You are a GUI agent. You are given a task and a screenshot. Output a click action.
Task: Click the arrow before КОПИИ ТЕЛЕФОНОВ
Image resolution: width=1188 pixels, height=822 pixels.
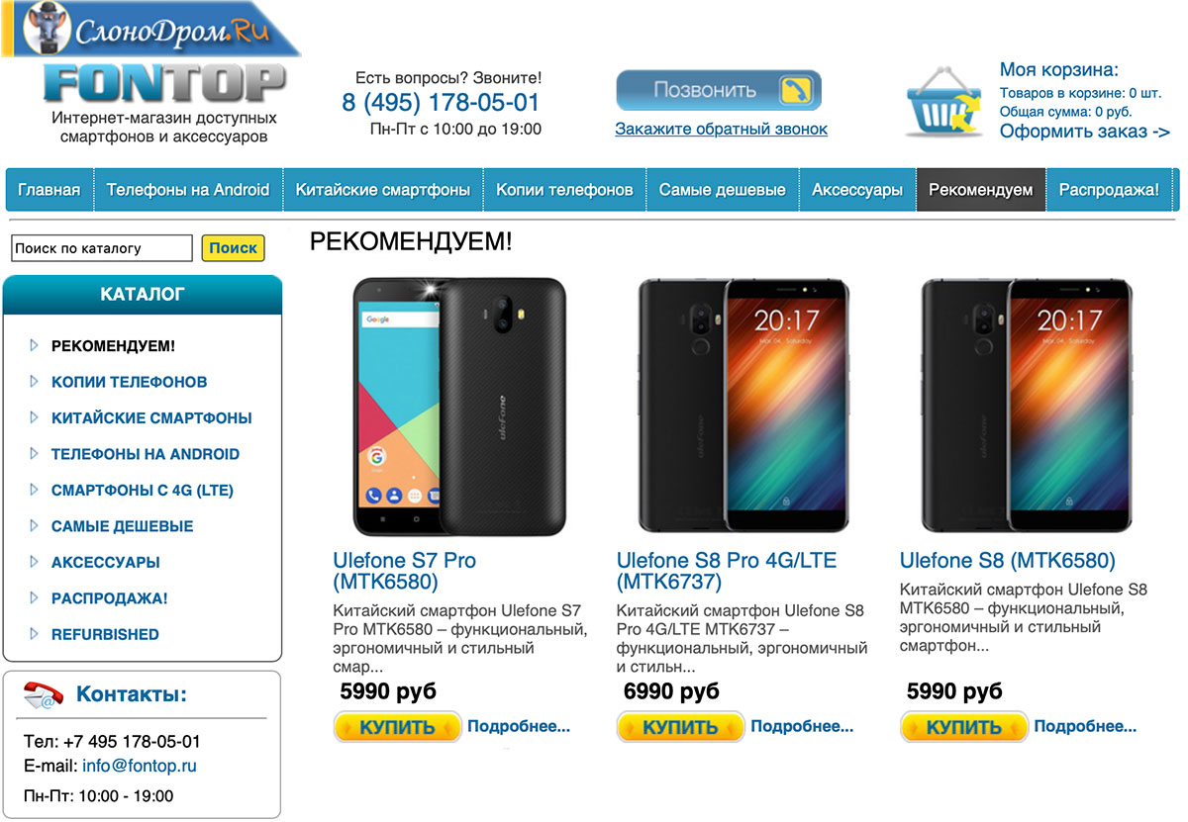tap(34, 381)
